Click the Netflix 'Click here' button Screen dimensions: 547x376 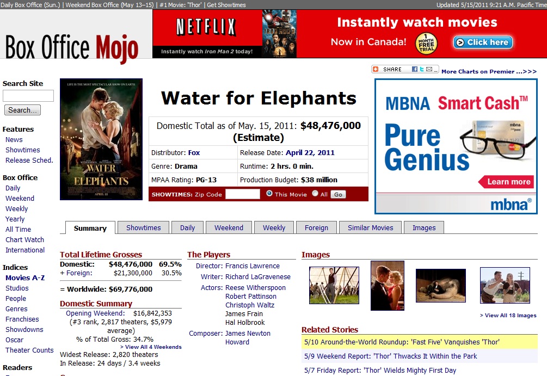pyautogui.click(x=482, y=42)
